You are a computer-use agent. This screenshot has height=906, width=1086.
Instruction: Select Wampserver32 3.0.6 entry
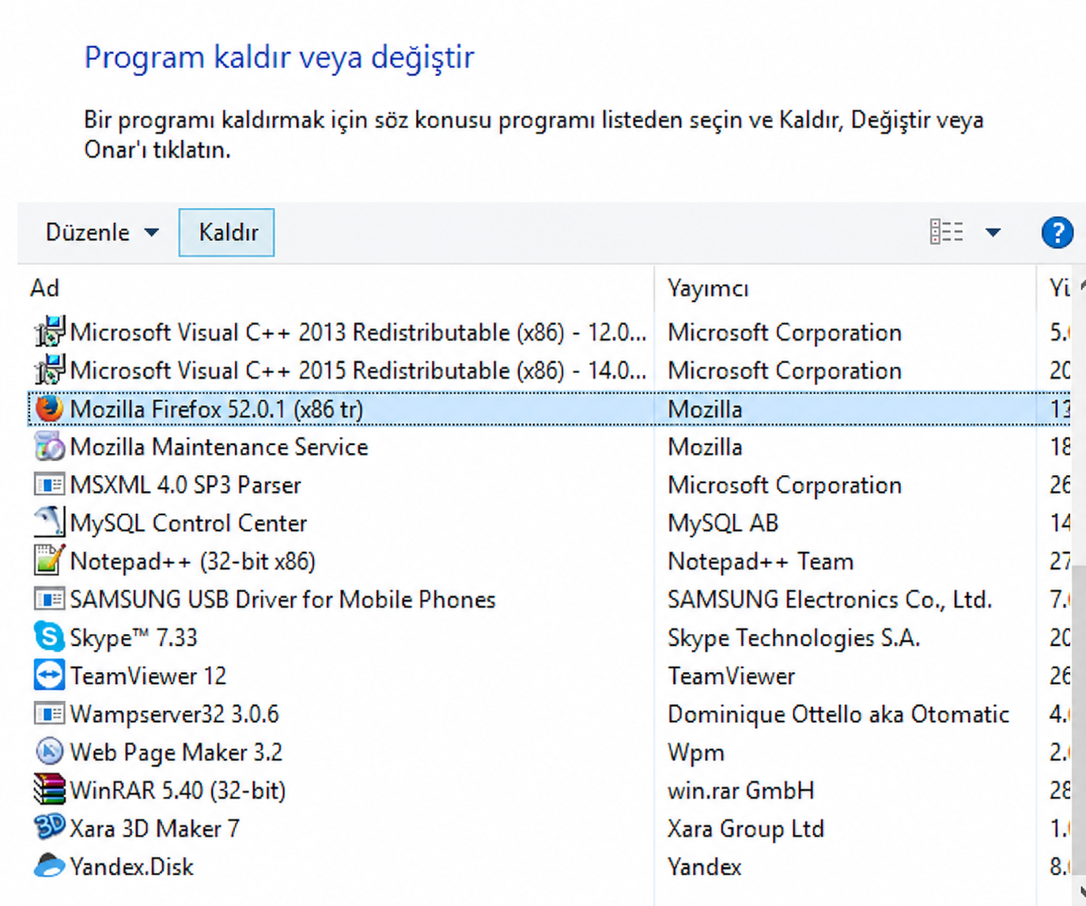coord(549,714)
